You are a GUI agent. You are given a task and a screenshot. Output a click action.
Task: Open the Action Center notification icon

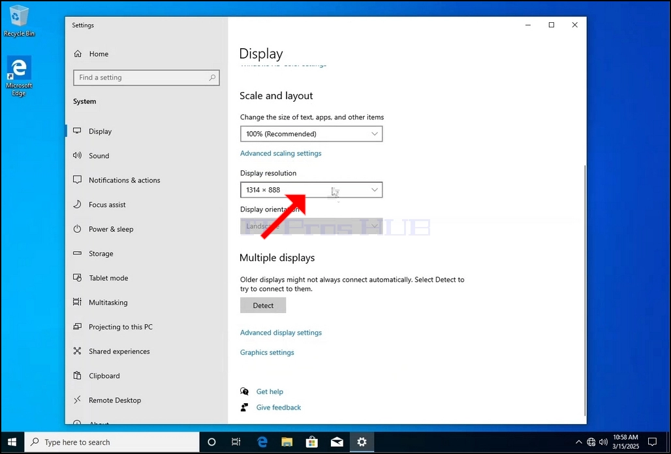(x=652, y=442)
